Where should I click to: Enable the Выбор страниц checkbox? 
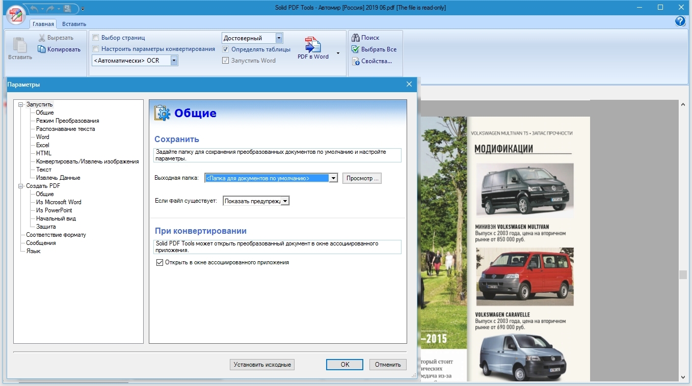point(95,38)
